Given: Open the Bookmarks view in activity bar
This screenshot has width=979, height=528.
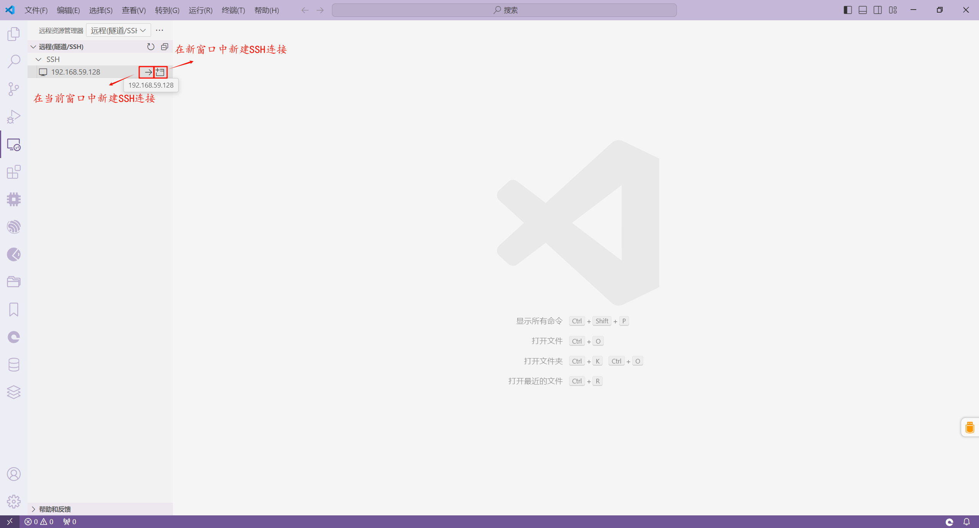Looking at the screenshot, I should [x=14, y=310].
